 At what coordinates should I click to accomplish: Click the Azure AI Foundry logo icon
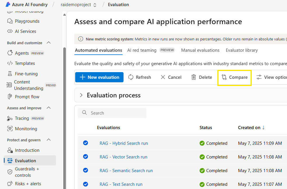[8, 4]
